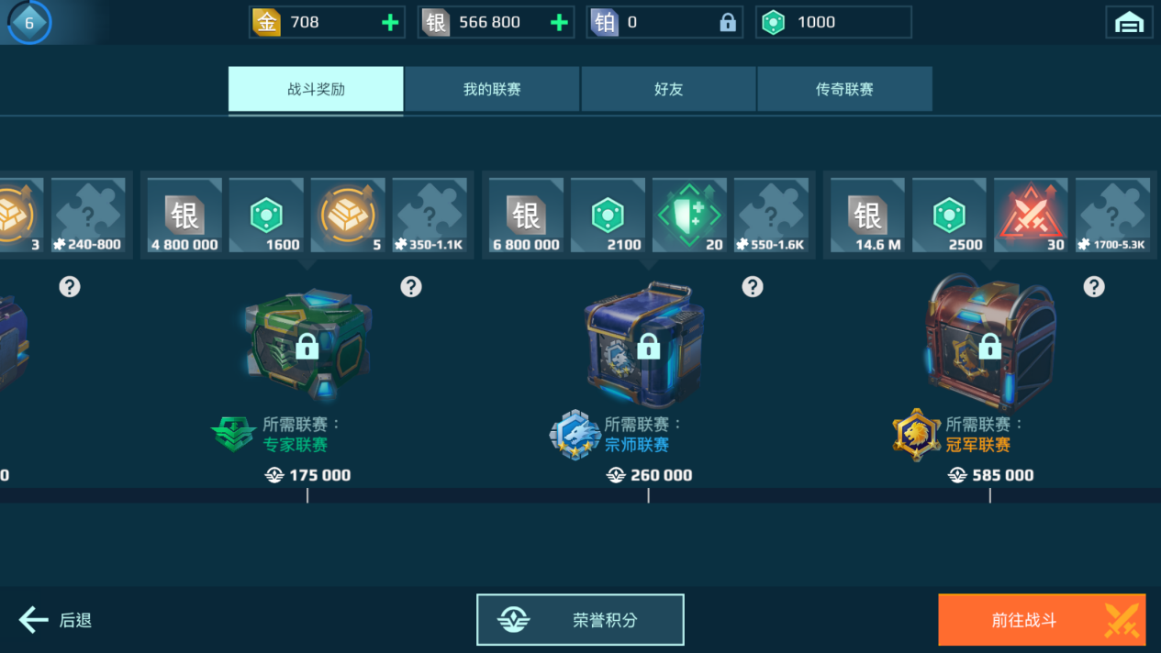Select the locked blue Master League chest
The height and width of the screenshot is (653, 1161).
tap(645, 344)
